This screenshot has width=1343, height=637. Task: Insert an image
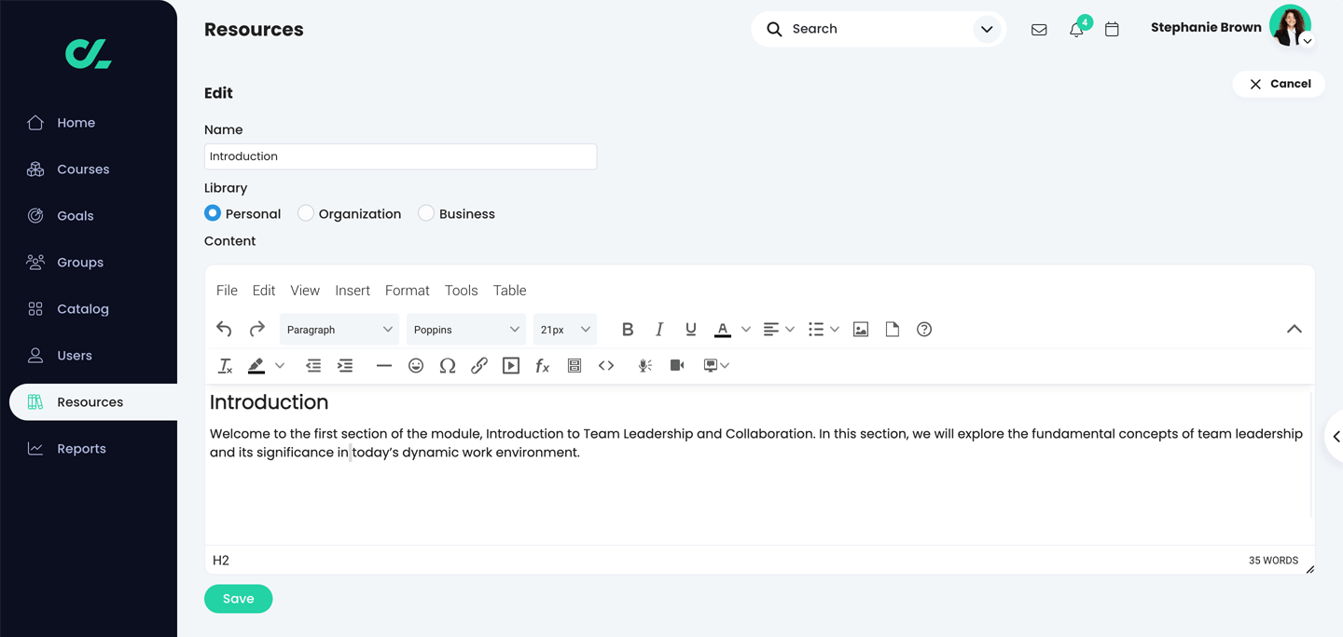click(861, 330)
